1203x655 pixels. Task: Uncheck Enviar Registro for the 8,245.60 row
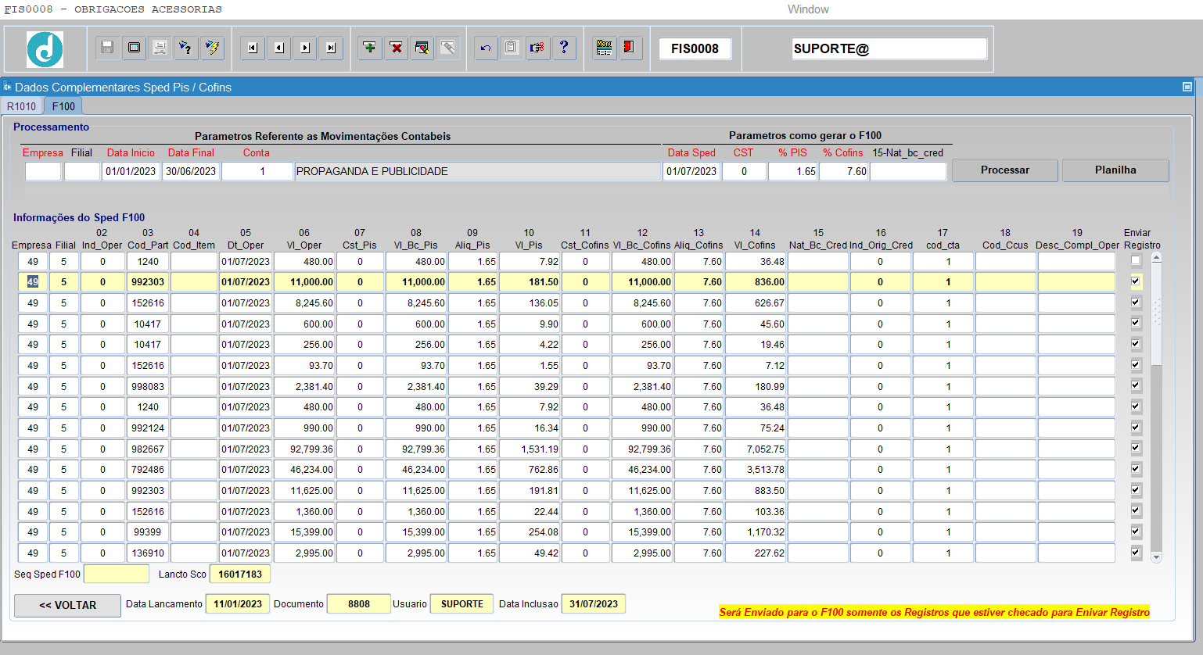tap(1136, 302)
